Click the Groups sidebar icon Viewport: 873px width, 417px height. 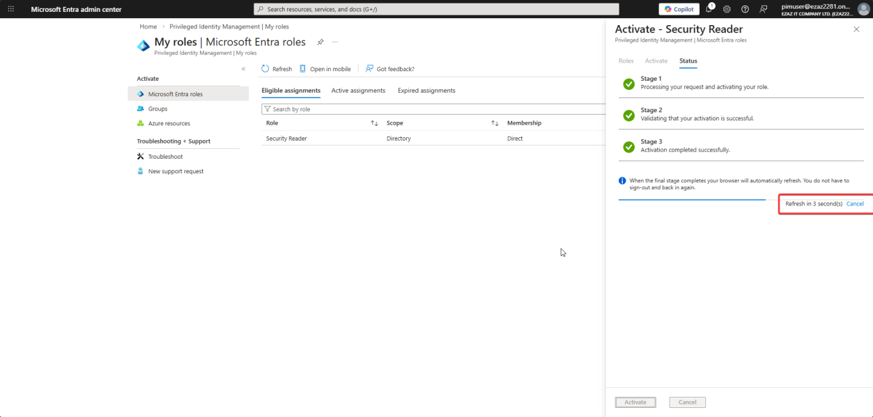(141, 109)
